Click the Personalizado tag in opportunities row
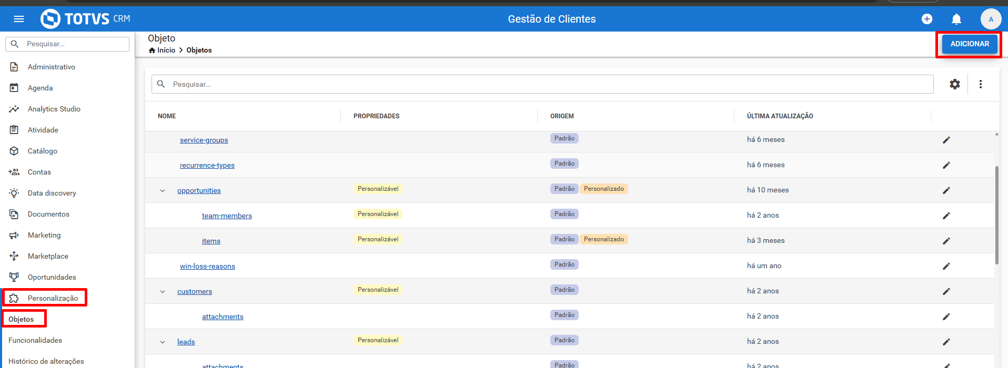The width and height of the screenshot is (1008, 368). point(604,189)
